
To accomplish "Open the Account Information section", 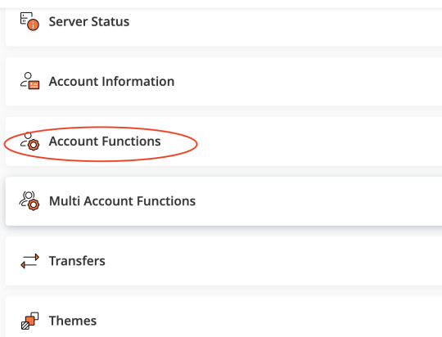I will (111, 82).
